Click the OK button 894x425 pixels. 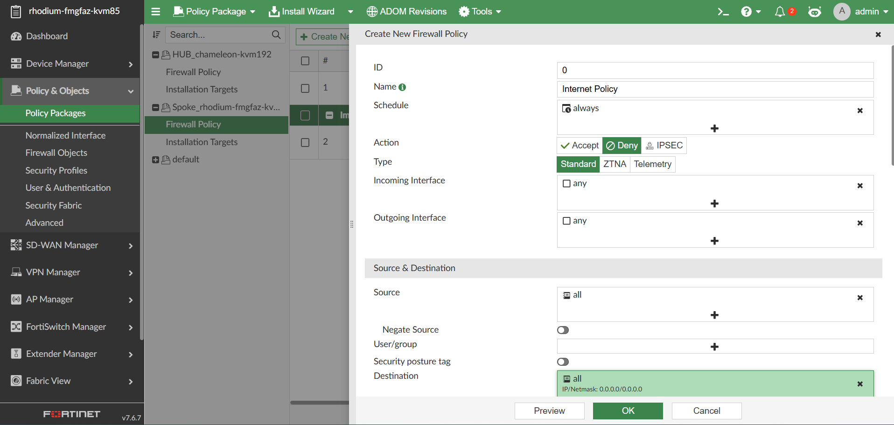pyautogui.click(x=628, y=411)
